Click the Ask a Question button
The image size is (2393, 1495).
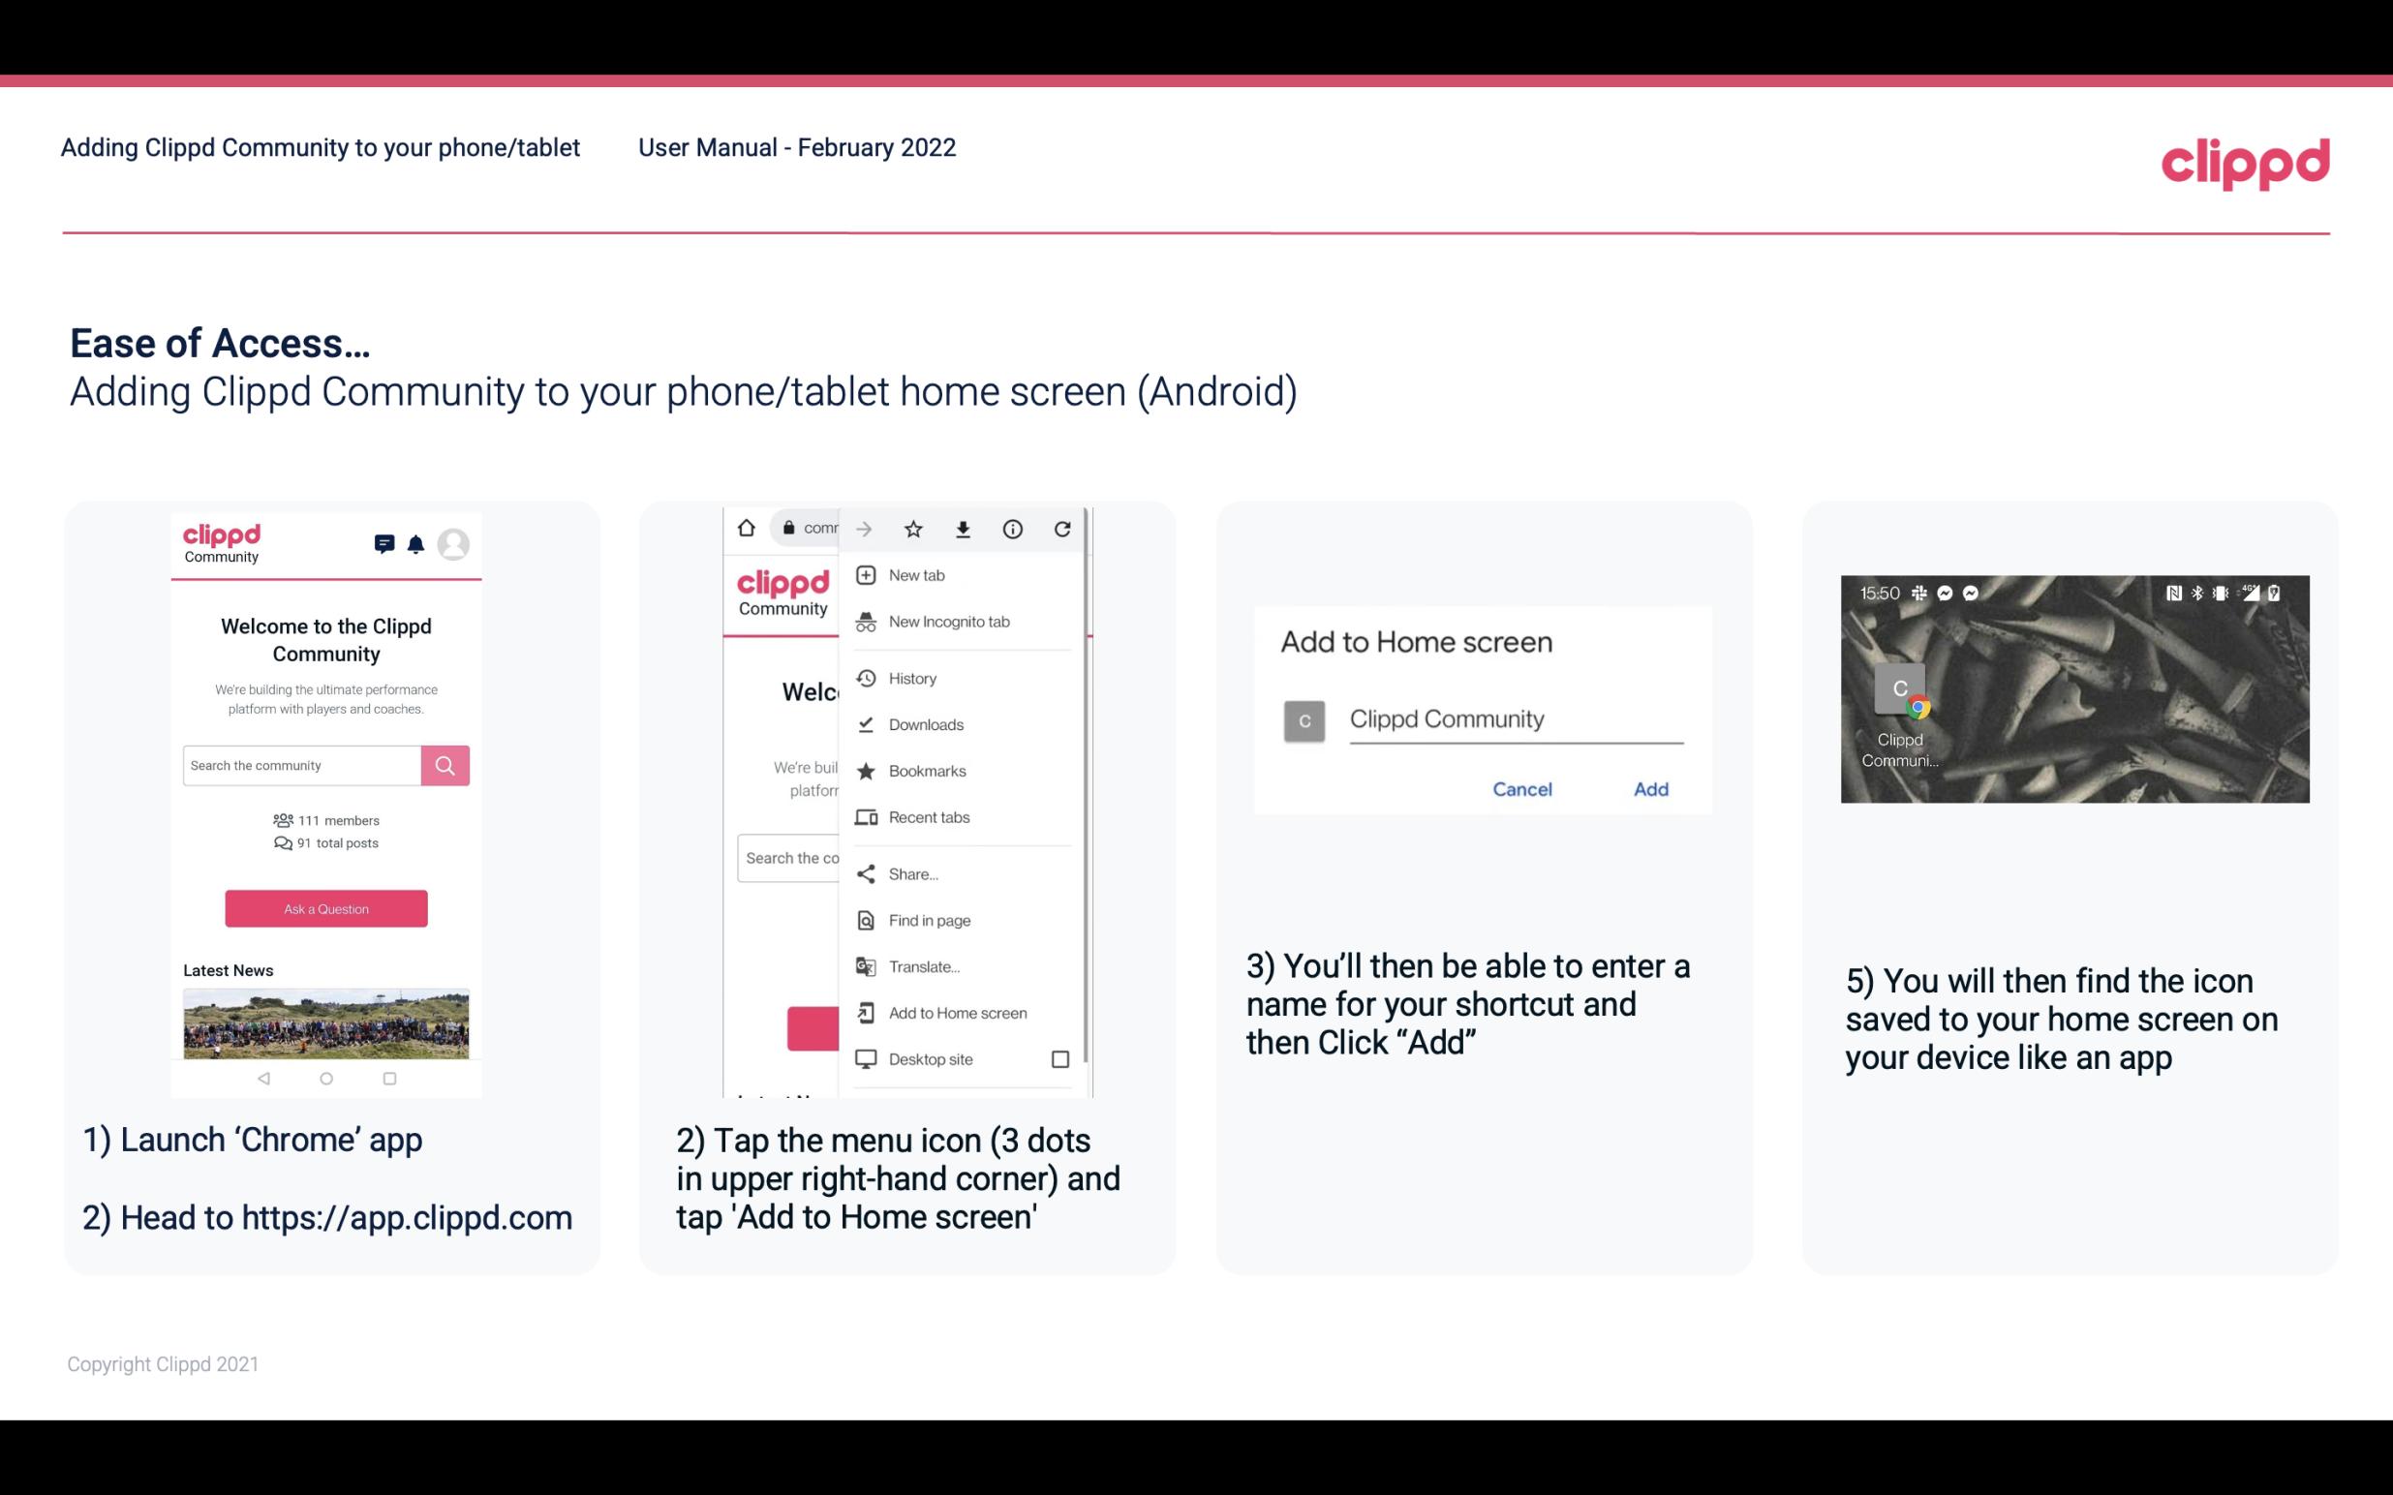pos(325,907)
